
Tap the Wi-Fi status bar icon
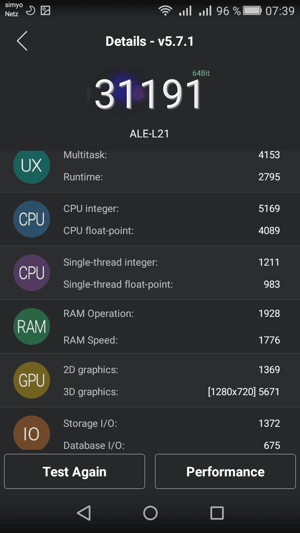point(165,11)
